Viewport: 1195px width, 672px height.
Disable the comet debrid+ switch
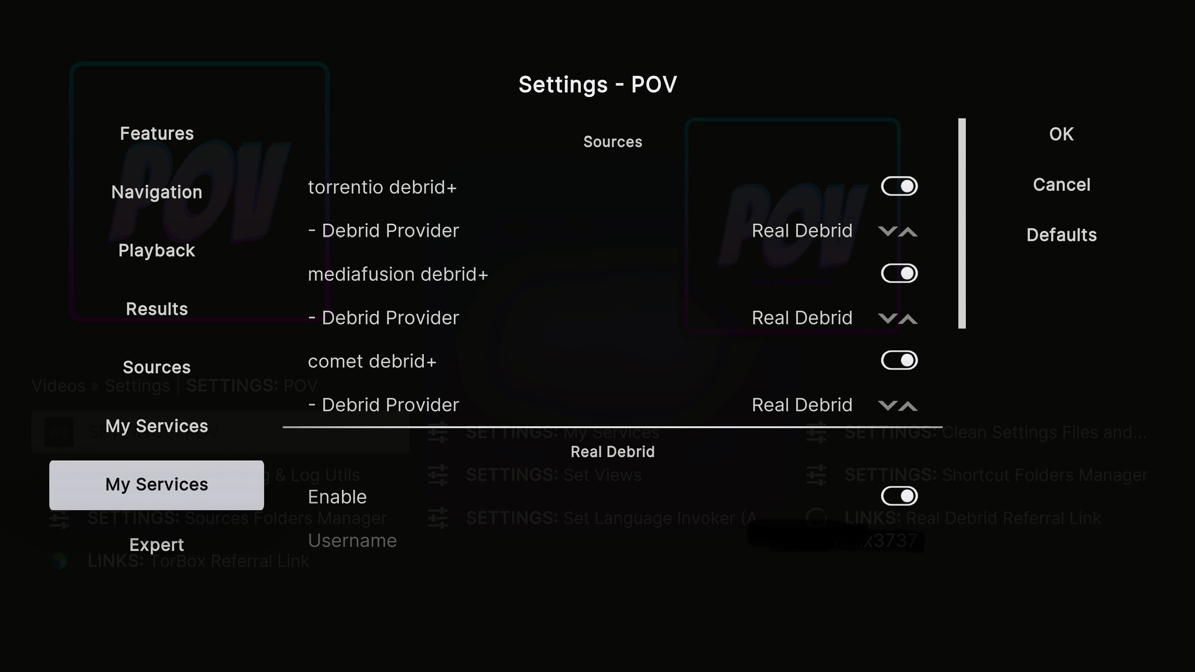(x=899, y=361)
